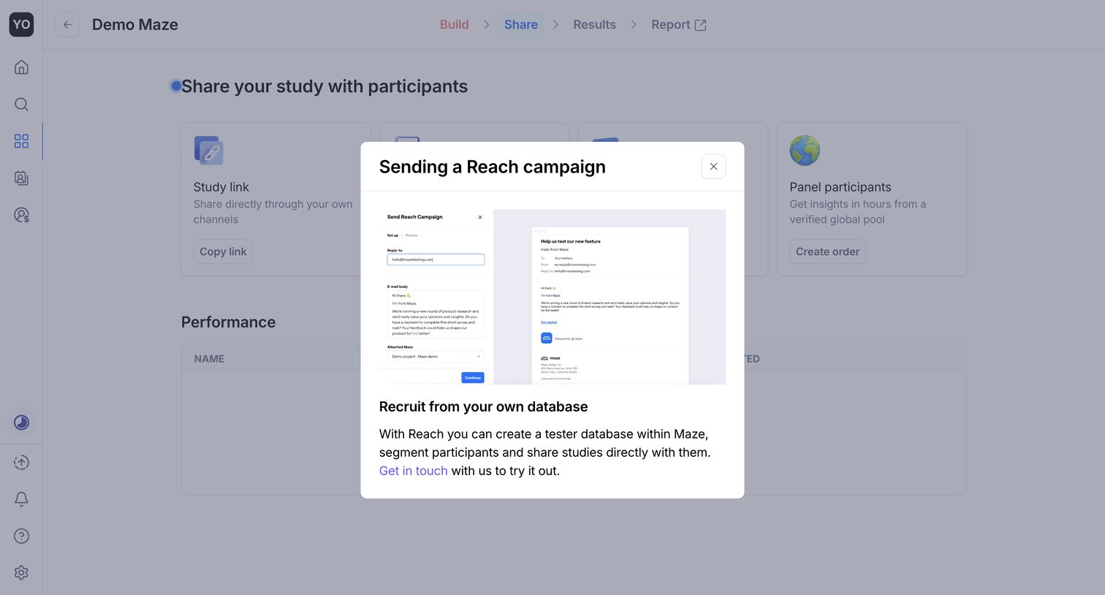Click the Performance heading

pyautogui.click(x=228, y=322)
